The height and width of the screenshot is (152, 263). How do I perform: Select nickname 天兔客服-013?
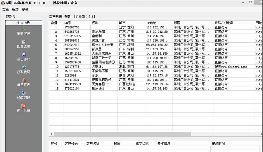pyautogui.click(x=101, y=84)
